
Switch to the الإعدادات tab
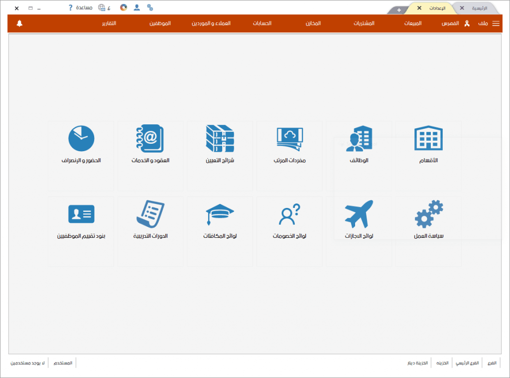[x=437, y=8]
